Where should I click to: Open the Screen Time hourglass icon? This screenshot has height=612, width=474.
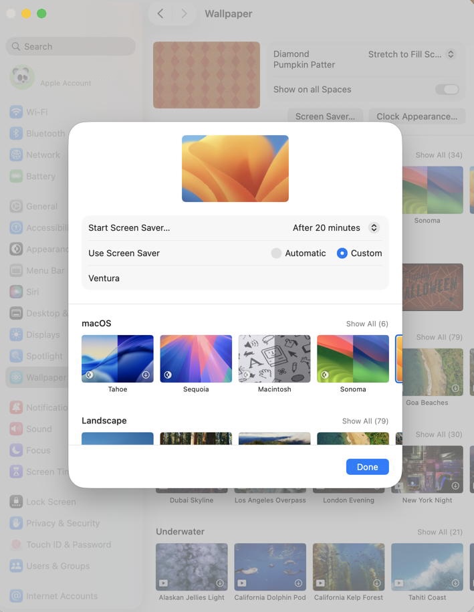pyautogui.click(x=16, y=472)
